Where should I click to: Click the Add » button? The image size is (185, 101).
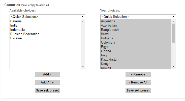coord(47,74)
